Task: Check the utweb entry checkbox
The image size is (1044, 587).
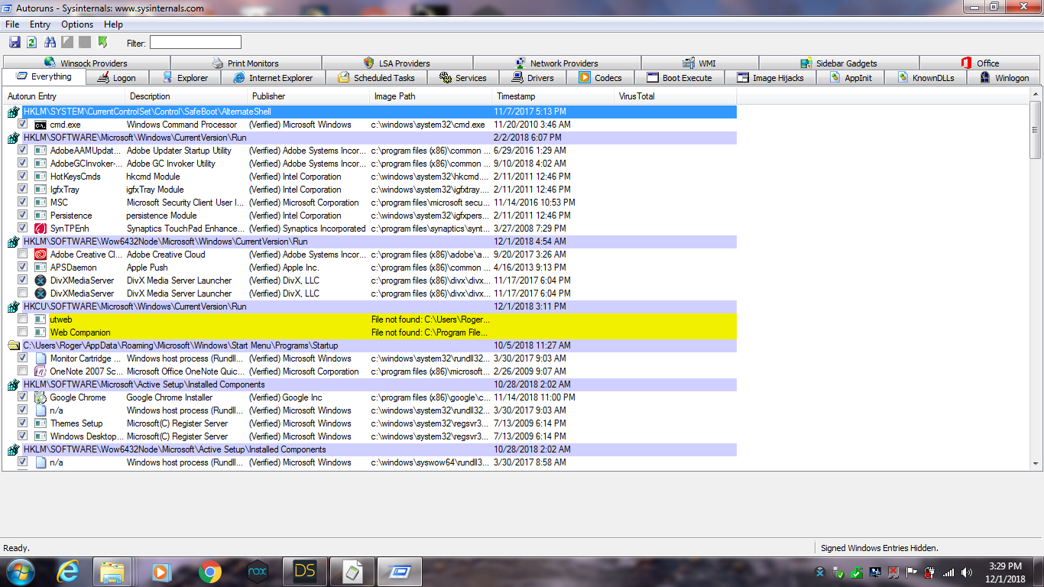Action: pos(23,319)
